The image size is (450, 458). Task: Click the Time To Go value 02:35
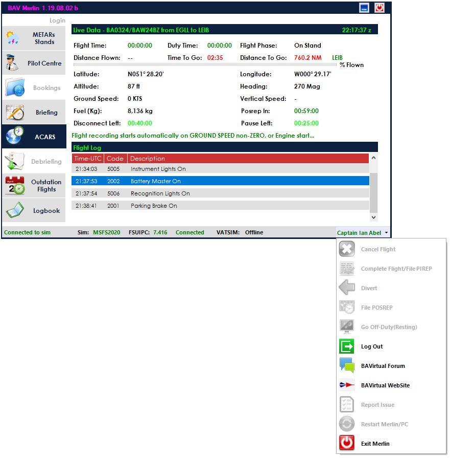coord(215,57)
